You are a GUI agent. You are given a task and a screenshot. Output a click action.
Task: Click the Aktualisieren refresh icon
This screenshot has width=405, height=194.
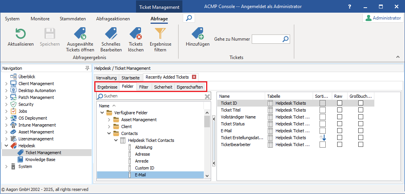point(20,34)
